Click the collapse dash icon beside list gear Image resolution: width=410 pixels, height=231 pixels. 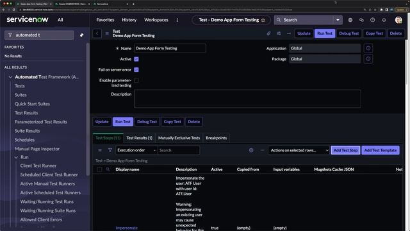[262, 150]
